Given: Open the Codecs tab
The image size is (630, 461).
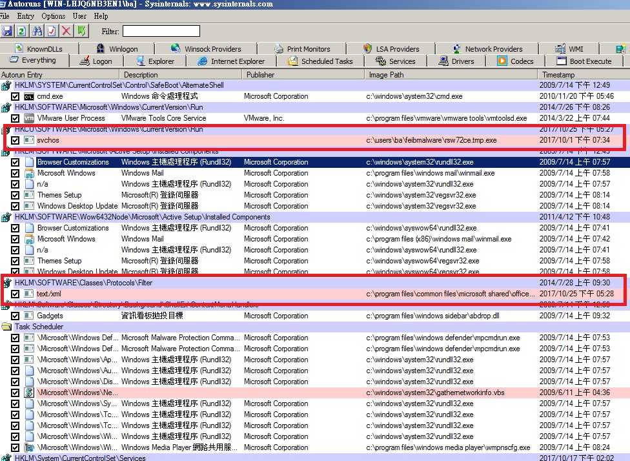Looking at the screenshot, I should click(515, 61).
